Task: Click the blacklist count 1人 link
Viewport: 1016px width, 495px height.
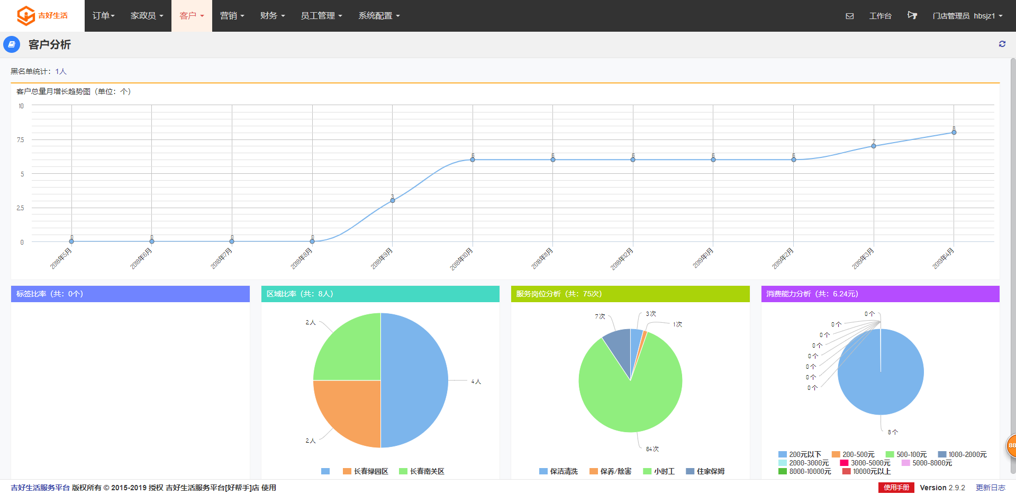Action: [x=61, y=71]
